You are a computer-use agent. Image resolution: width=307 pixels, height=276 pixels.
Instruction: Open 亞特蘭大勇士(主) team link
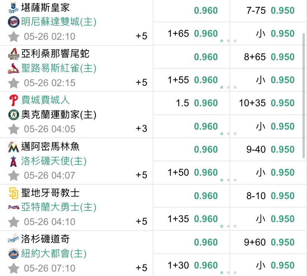point(59,207)
